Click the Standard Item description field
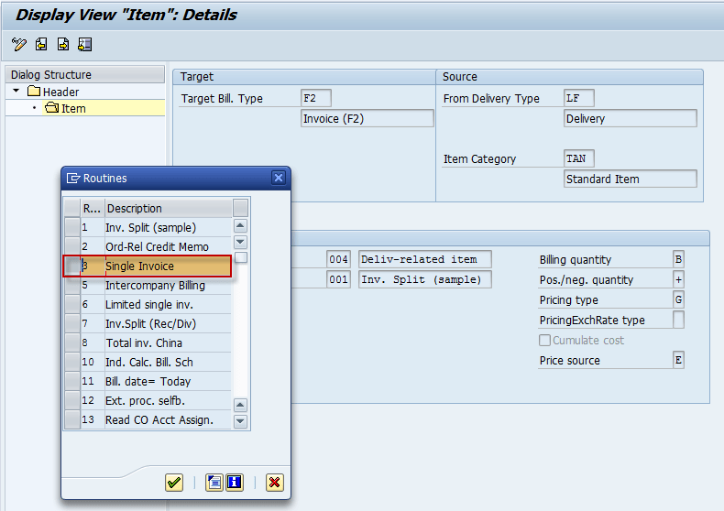This screenshot has width=724, height=511. 631,179
